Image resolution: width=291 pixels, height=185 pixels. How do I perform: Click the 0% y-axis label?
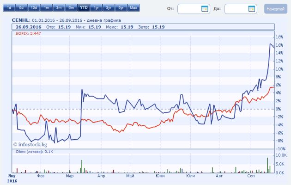[278, 109]
